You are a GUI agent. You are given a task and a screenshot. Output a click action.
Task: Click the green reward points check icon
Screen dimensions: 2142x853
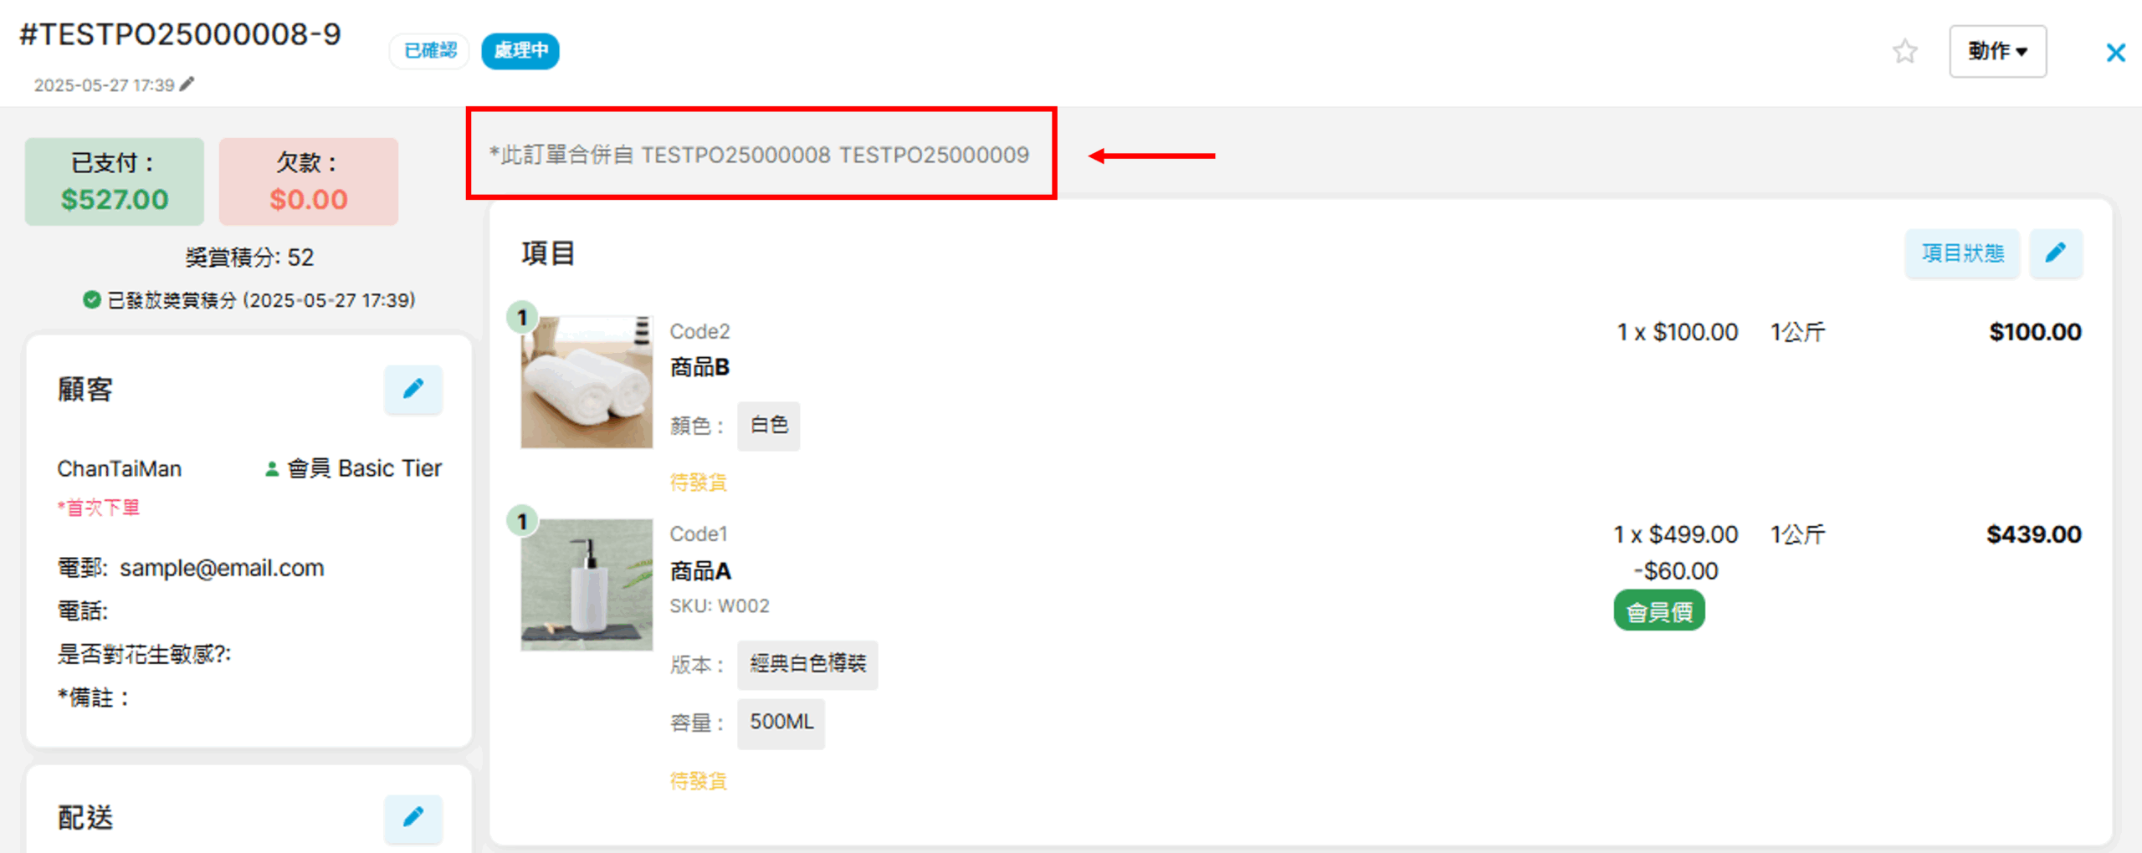92,300
